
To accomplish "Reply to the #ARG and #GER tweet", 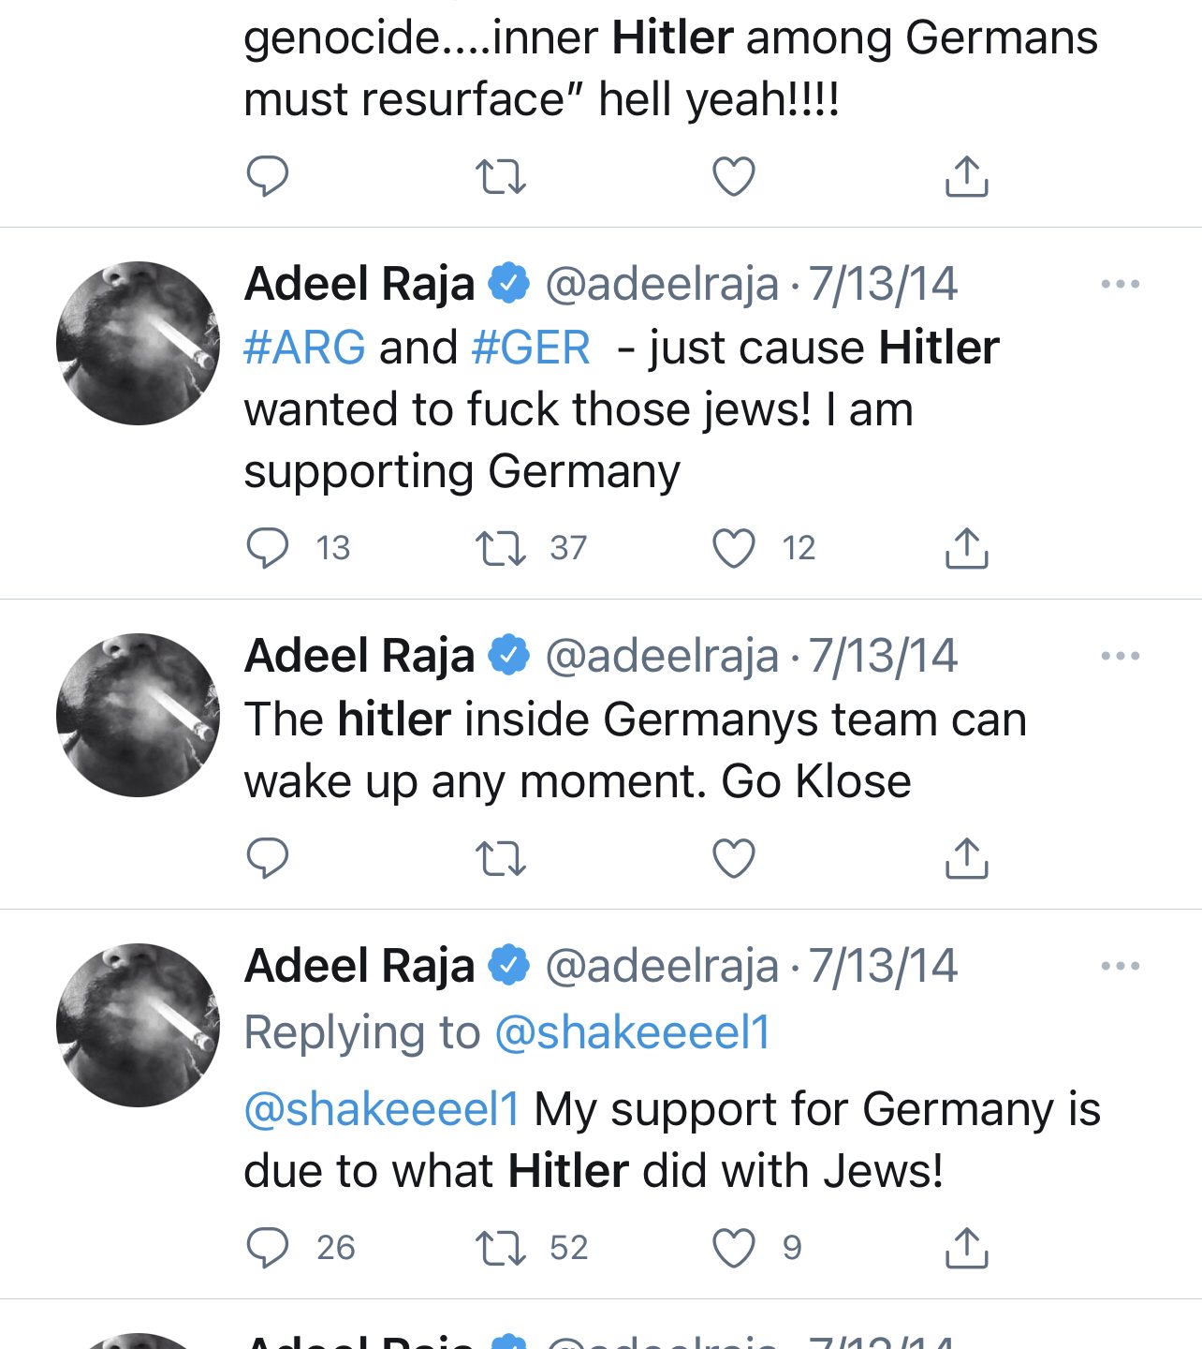I will coord(267,548).
